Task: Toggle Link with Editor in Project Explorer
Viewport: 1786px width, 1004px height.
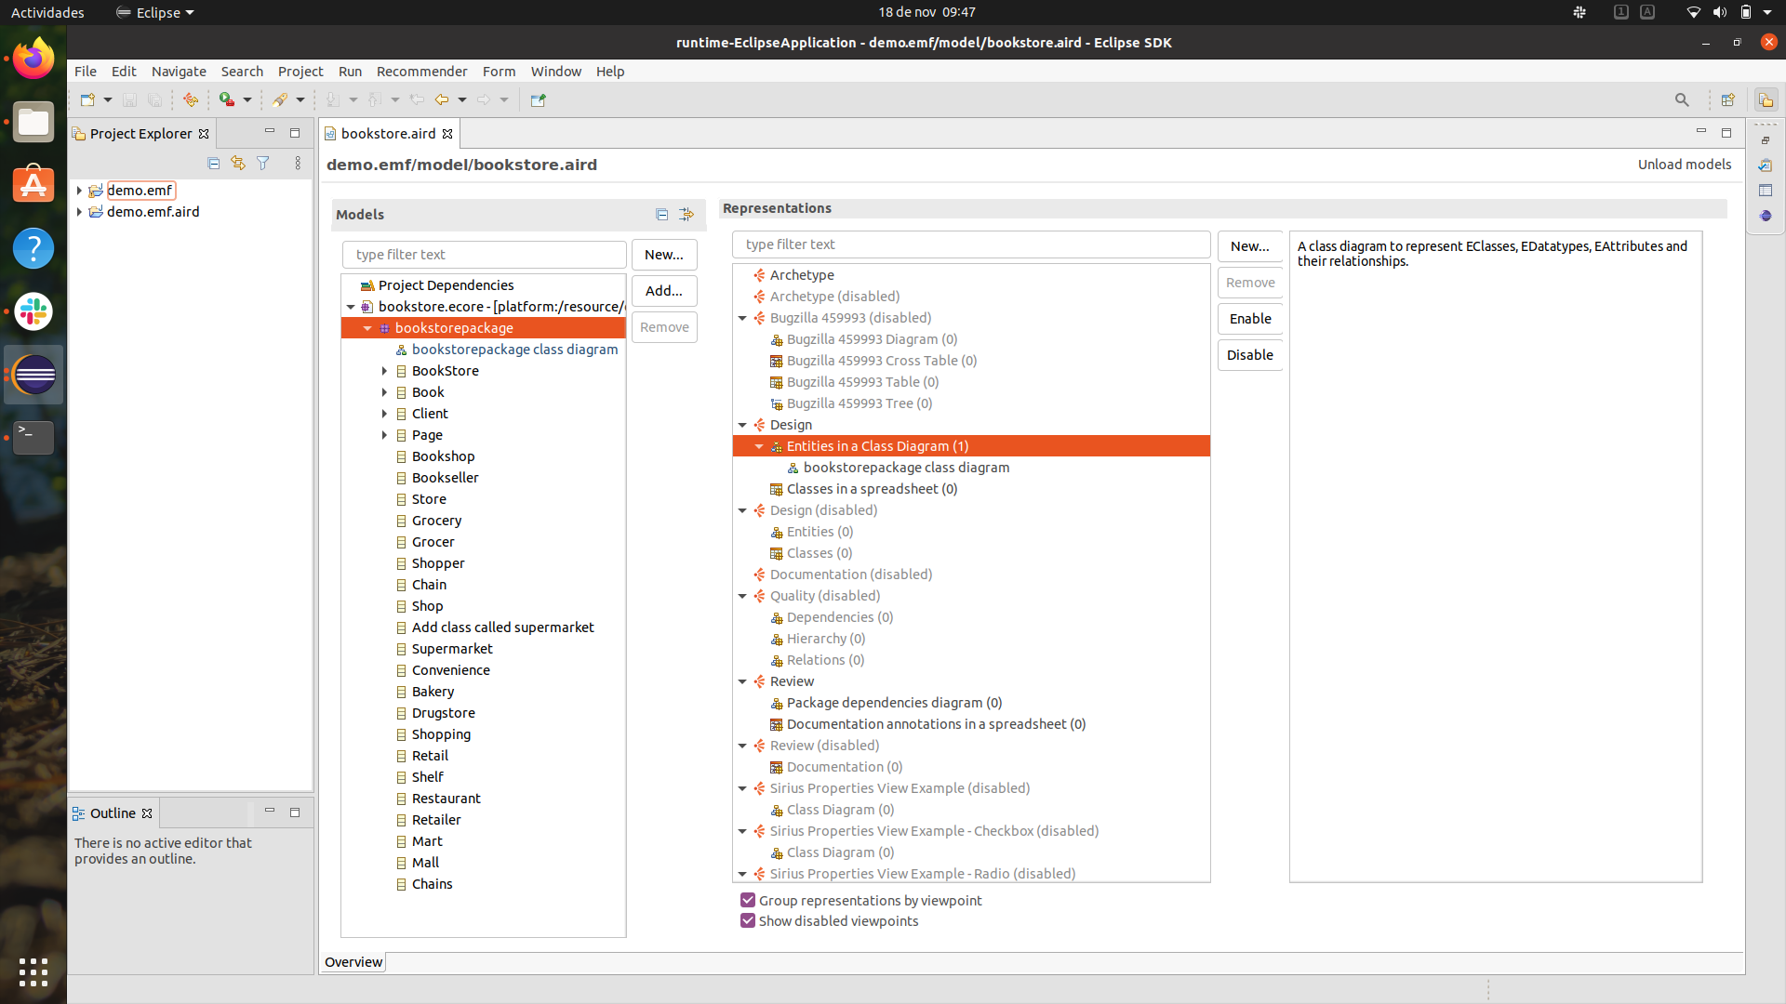Action: (x=238, y=164)
